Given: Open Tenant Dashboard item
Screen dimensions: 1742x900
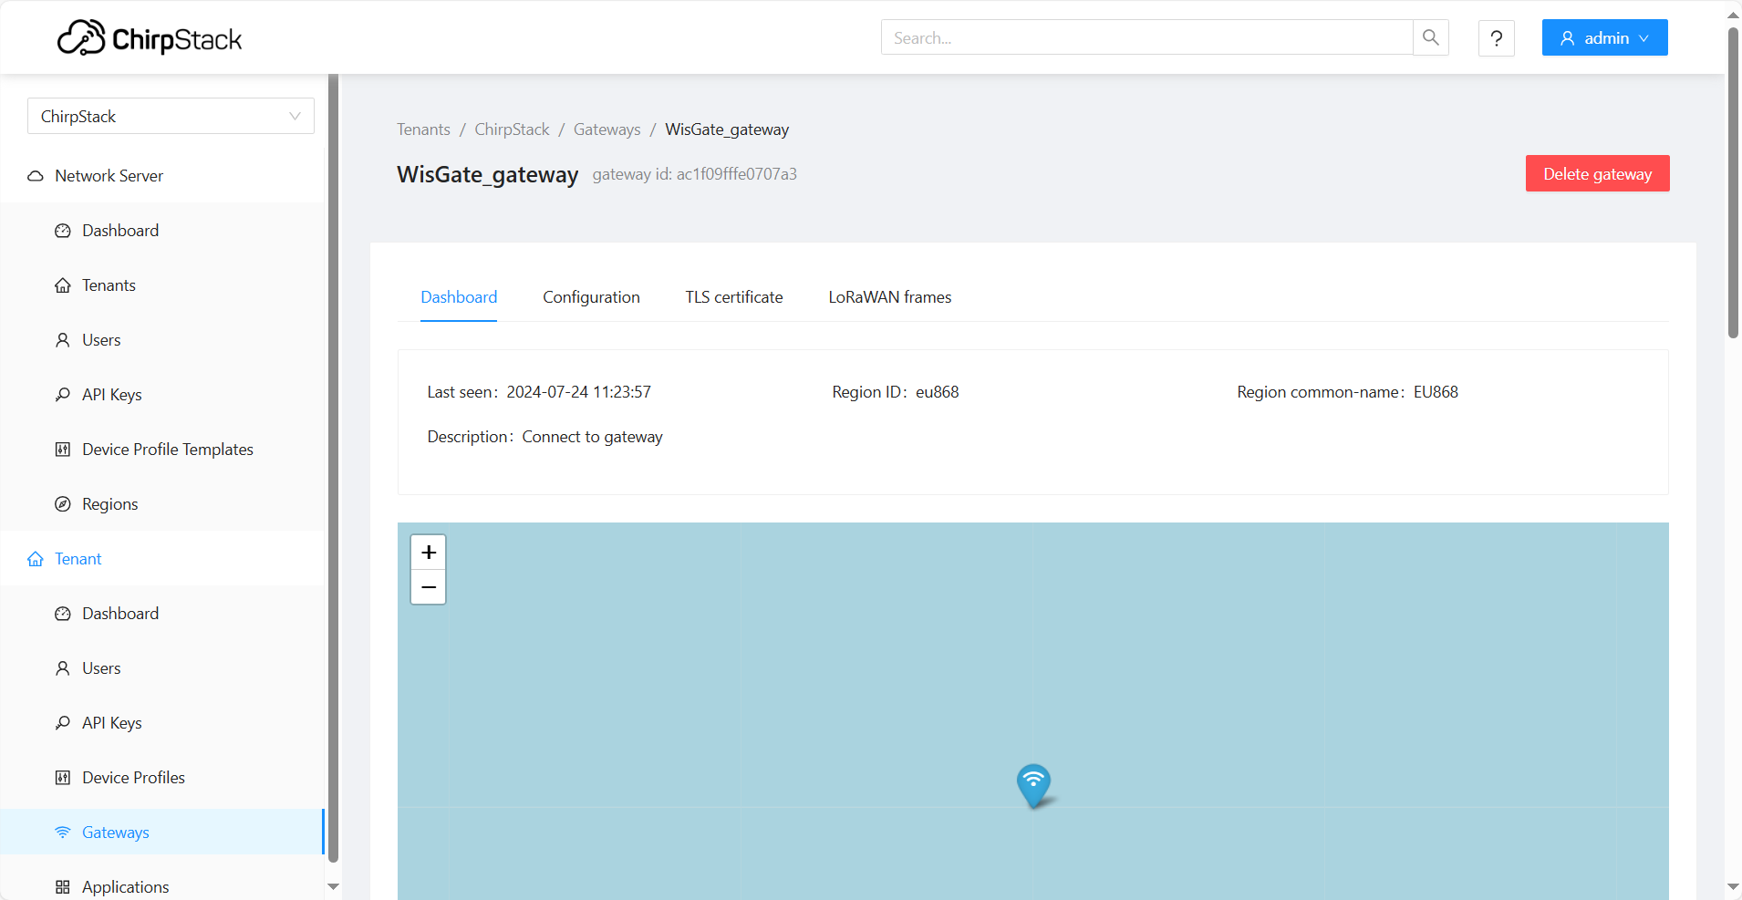Looking at the screenshot, I should pos(162,613).
